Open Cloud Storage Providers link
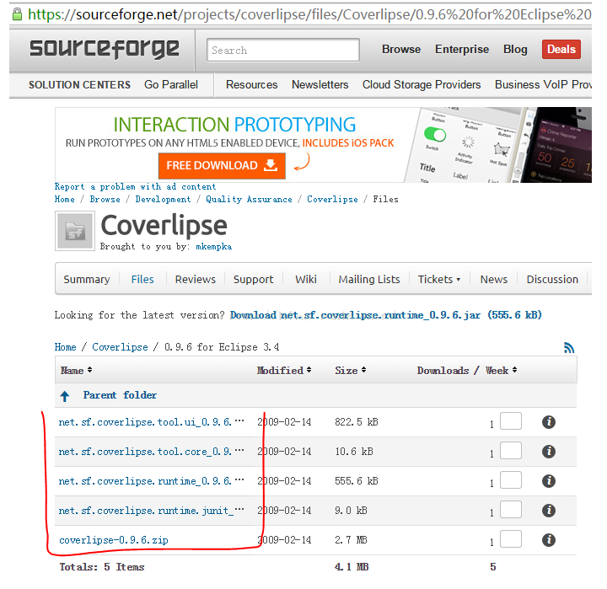Image resolution: width=607 pixels, height=589 pixels. 422,85
